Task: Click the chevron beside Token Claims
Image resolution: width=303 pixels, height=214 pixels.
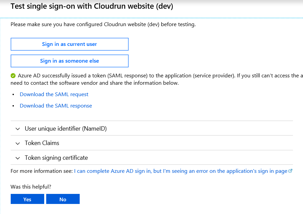Action: coord(17,143)
